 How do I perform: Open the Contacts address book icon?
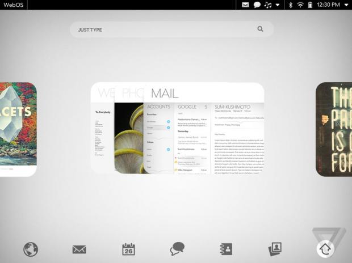(x=227, y=249)
